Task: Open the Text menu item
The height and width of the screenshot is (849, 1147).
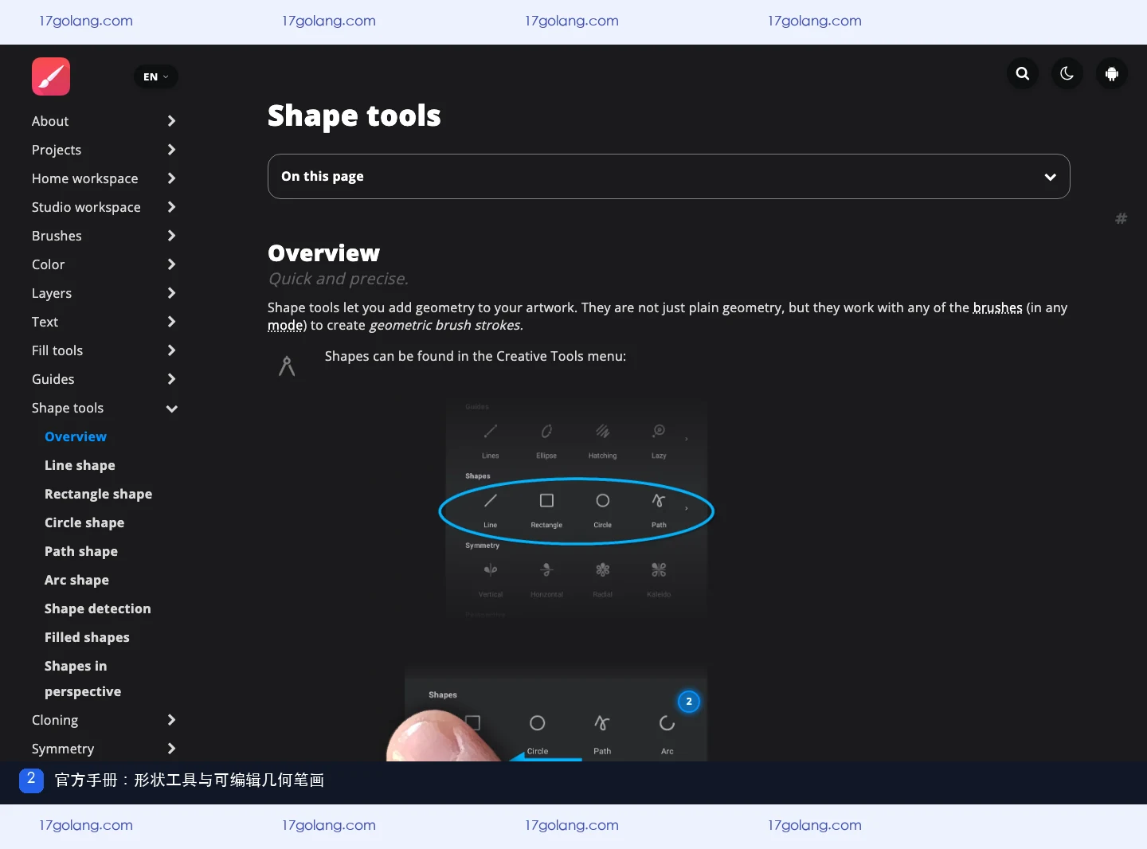Action: (x=45, y=322)
